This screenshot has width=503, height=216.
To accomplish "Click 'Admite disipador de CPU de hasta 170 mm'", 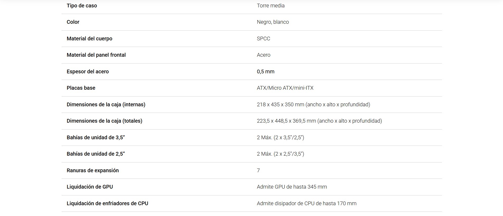I will pos(306,203).
